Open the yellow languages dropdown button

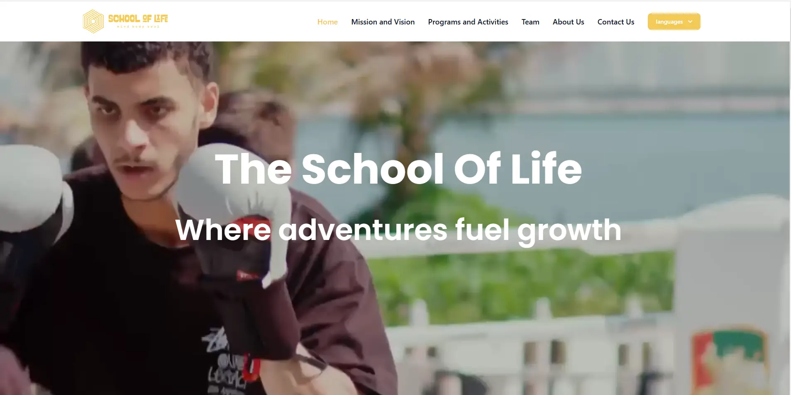pos(674,22)
